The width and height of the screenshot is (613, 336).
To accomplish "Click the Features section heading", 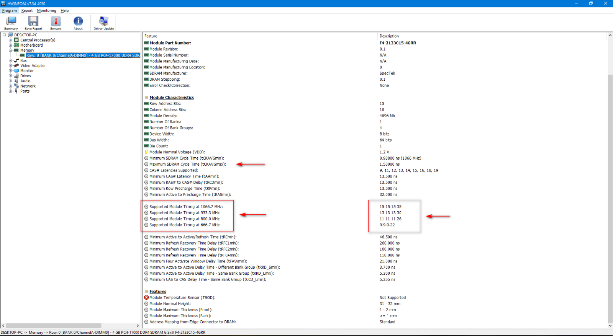I will [x=158, y=292].
